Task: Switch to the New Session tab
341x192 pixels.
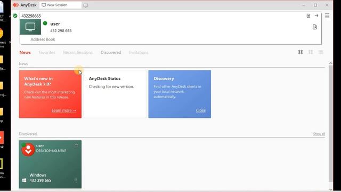Action: coord(60,5)
